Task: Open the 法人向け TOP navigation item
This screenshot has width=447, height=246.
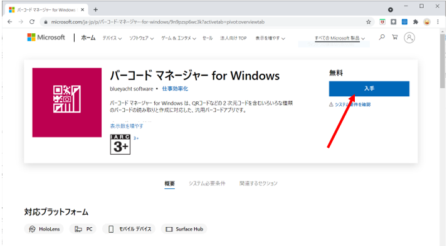Action: point(233,38)
